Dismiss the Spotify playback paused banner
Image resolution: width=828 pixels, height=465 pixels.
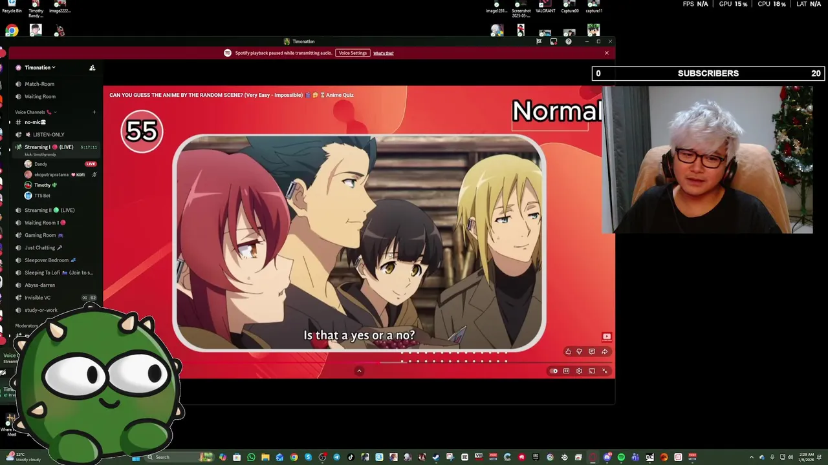coord(606,53)
